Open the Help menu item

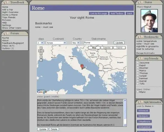point(4,23)
